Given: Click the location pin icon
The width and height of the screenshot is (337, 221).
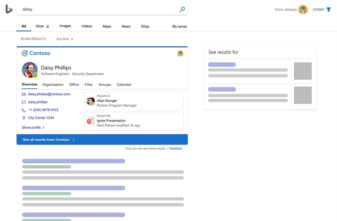Looking at the screenshot, I should pyautogui.click(x=24, y=118).
